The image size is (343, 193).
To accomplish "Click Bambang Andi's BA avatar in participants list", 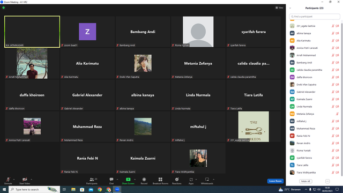I will tap(292, 63).
